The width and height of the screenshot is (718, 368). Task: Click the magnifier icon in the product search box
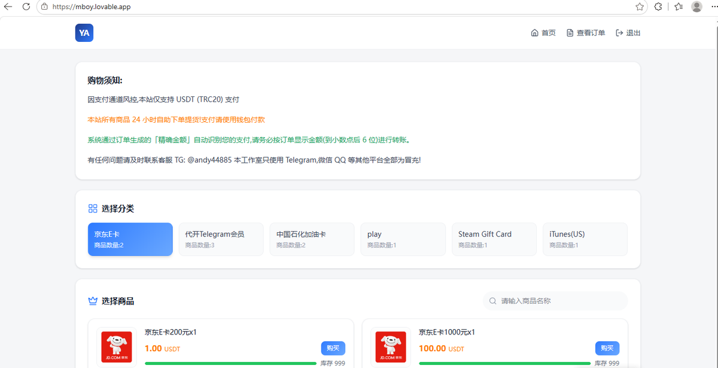(x=492, y=301)
